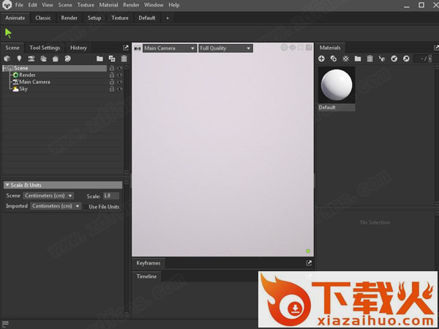Lock the Render item

[112, 75]
